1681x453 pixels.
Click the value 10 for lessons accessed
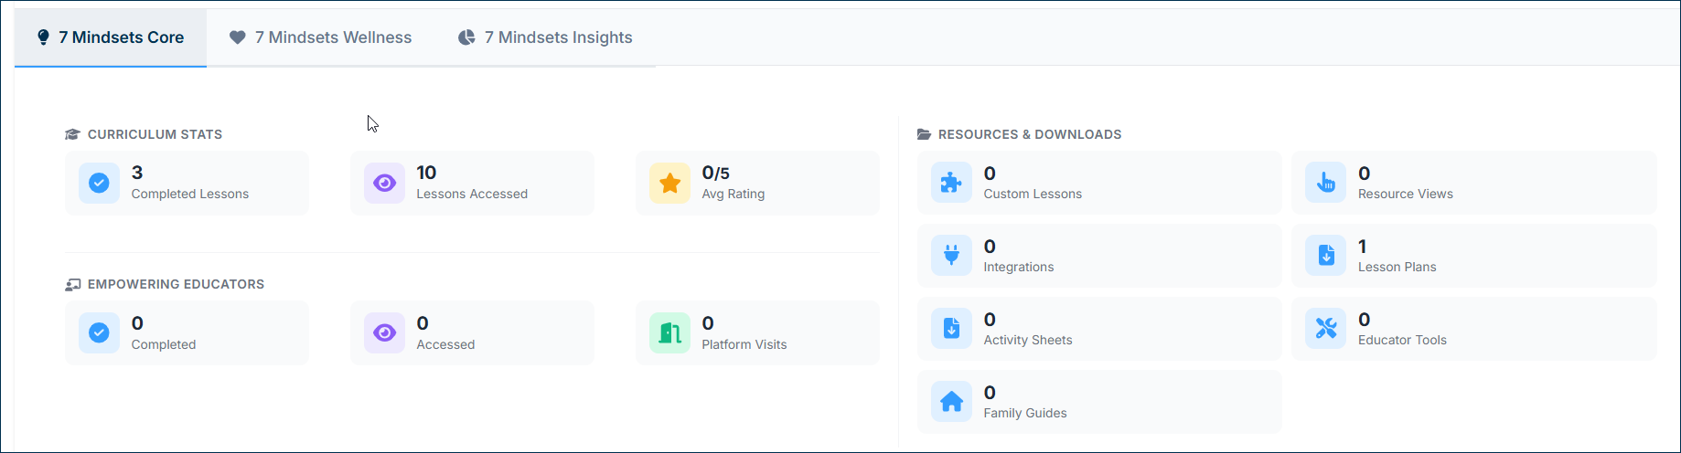pyautogui.click(x=426, y=173)
